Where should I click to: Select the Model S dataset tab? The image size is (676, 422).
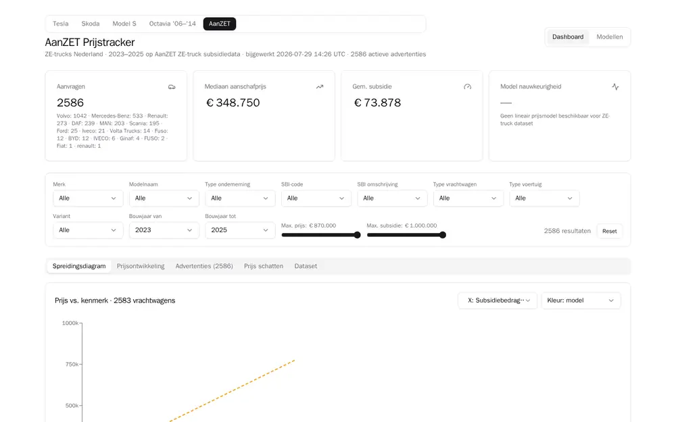click(124, 24)
